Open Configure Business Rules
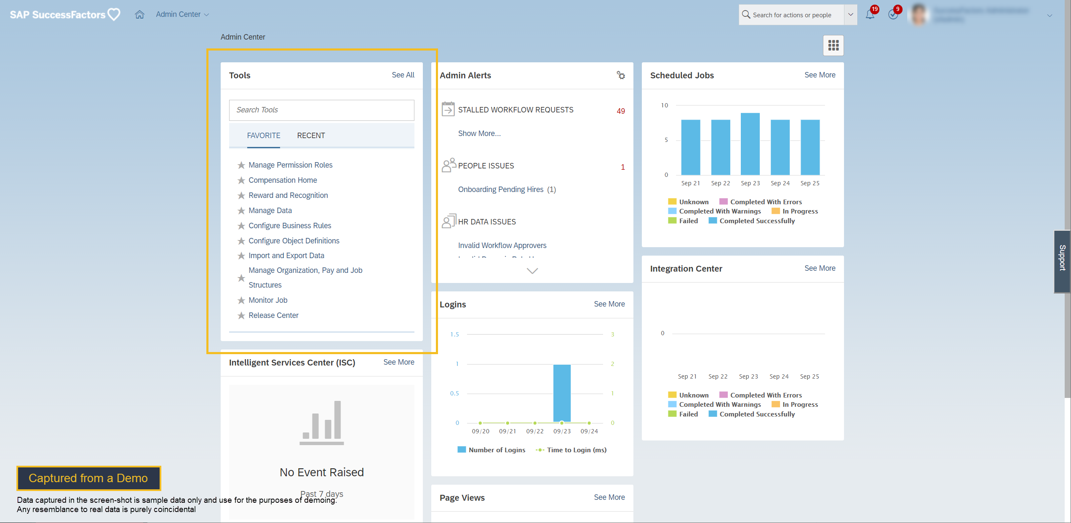 (290, 226)
